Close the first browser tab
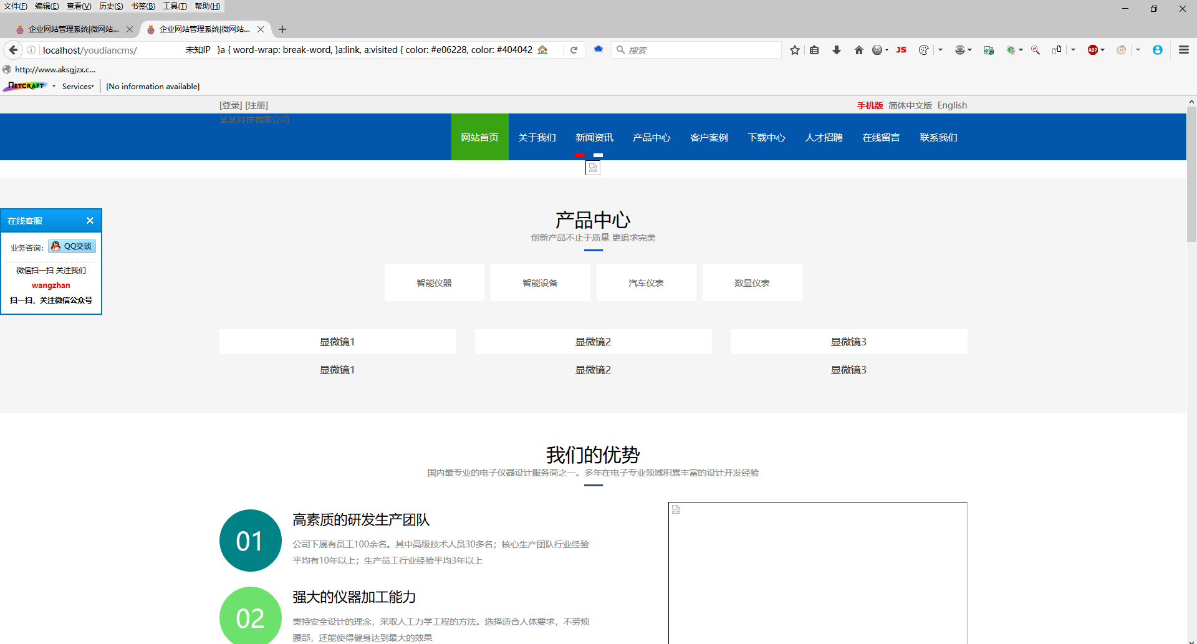Image resolution: width=1197 pixels, height=644 pixels. [130, 29]
